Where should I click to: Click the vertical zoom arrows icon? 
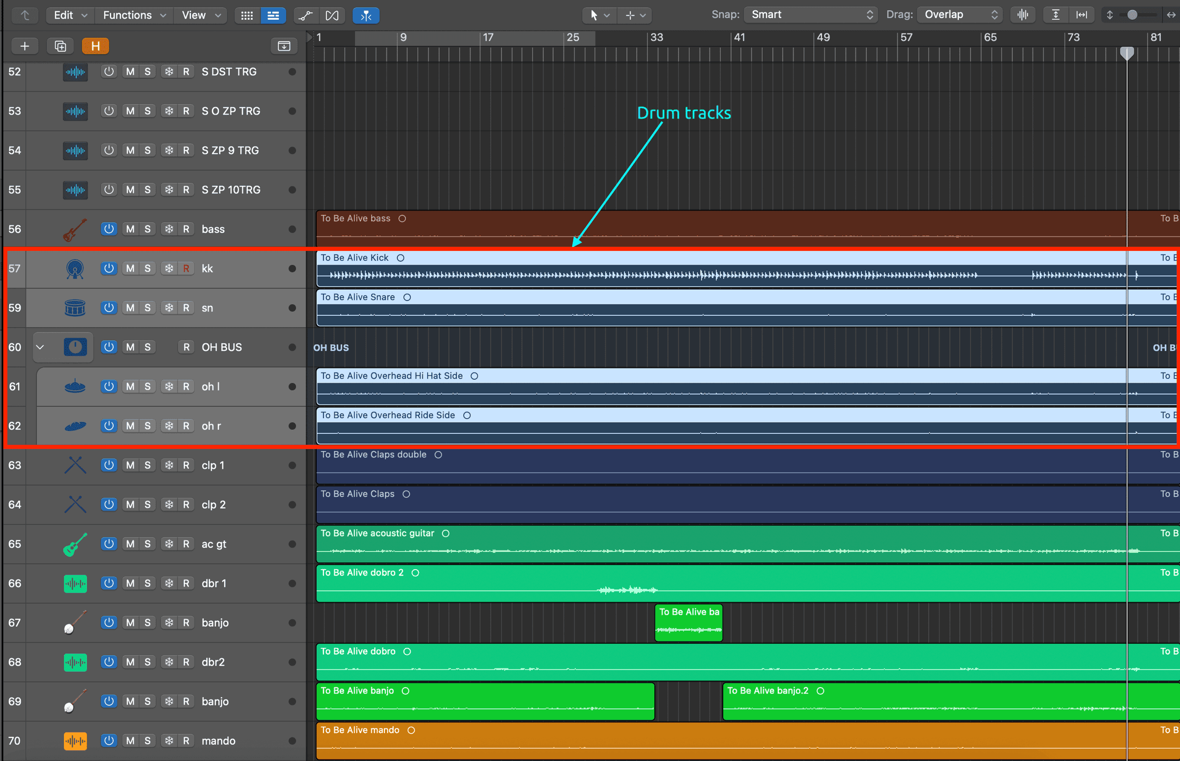[1109, 15]
